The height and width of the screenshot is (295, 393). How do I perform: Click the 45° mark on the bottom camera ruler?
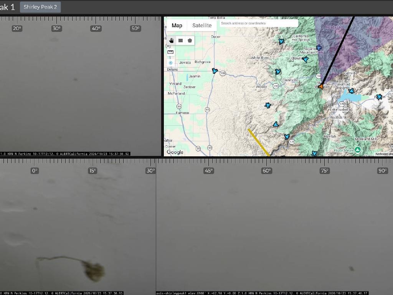point(208,171)
